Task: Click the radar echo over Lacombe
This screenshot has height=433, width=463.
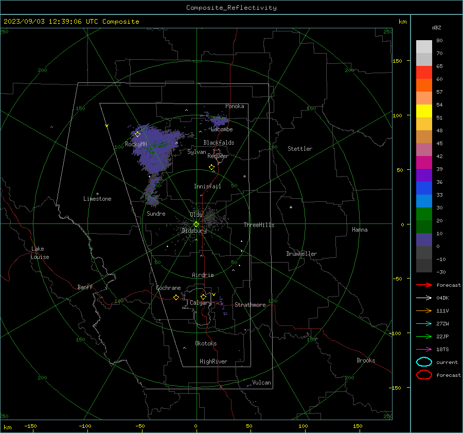Action: click(219, 121)
